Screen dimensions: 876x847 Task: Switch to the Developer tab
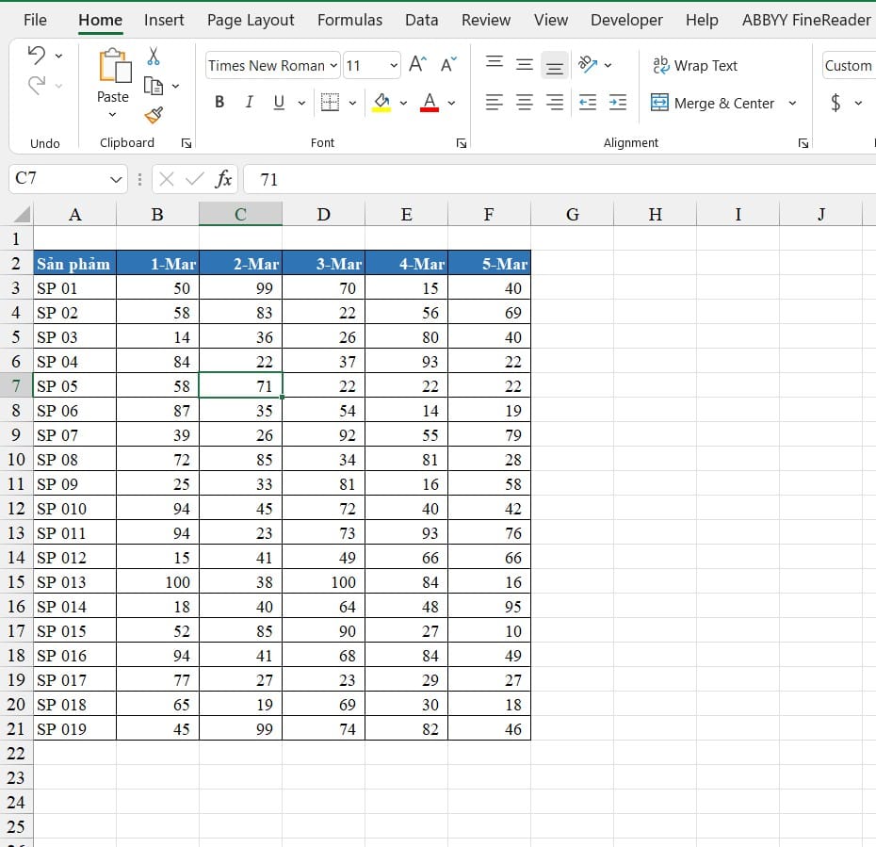point(626,20)
